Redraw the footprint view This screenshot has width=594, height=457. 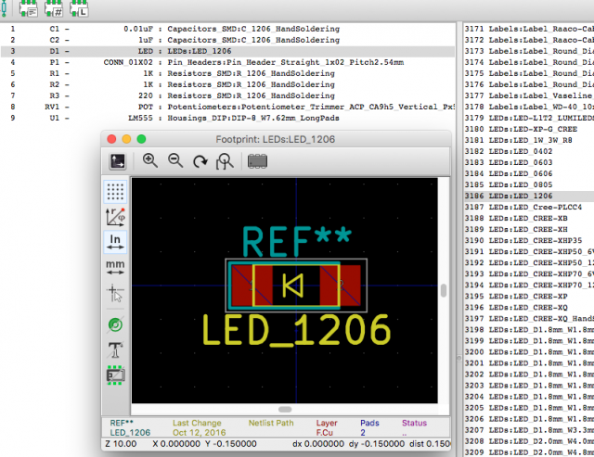(200, 161)
